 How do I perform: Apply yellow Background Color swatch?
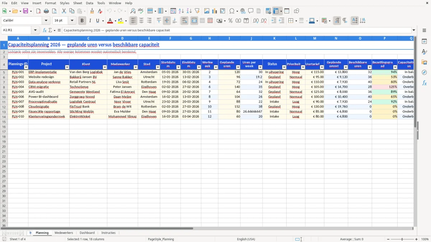click(x=121, y=21)
